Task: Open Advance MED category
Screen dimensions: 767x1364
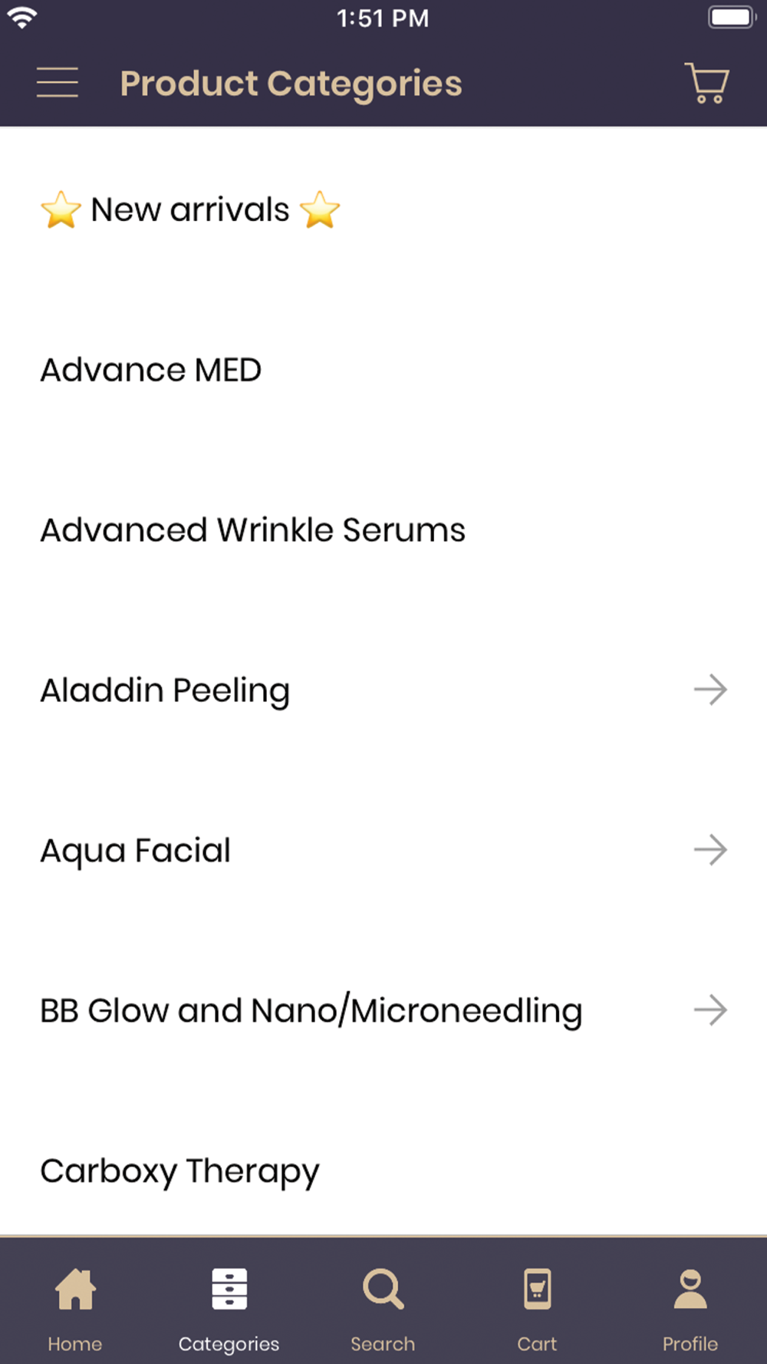Action: (383, 370)
